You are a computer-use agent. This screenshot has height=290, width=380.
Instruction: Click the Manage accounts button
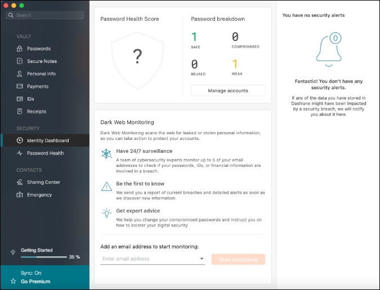coord(228,90)
